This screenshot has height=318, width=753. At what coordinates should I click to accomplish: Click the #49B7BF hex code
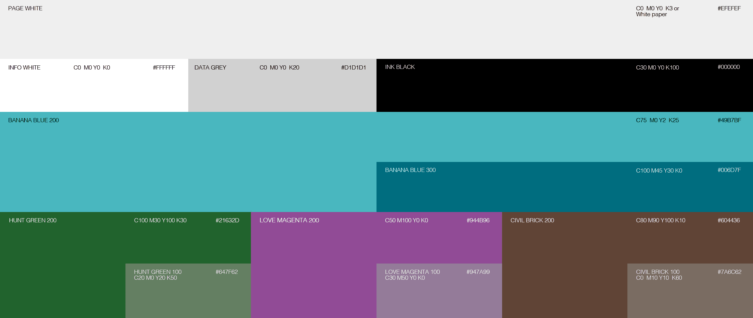(729, 120)
